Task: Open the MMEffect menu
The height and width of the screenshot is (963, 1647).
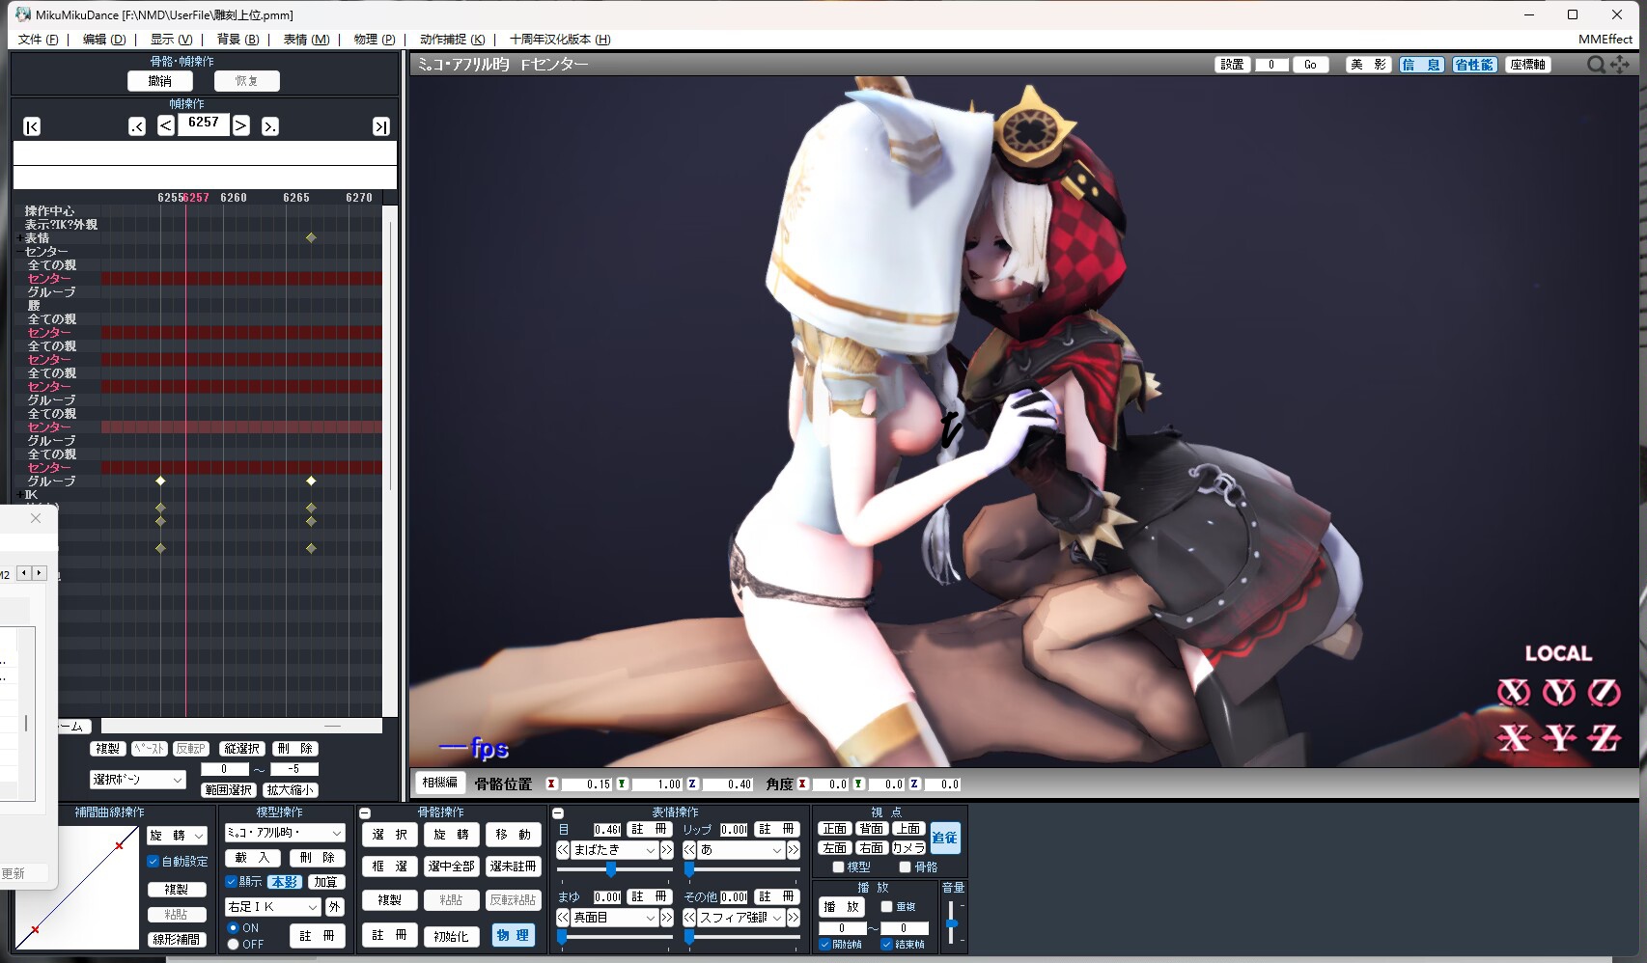Action: pos(1605,40)
